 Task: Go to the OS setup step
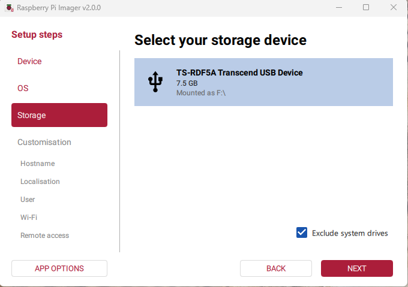click(23, 88)
